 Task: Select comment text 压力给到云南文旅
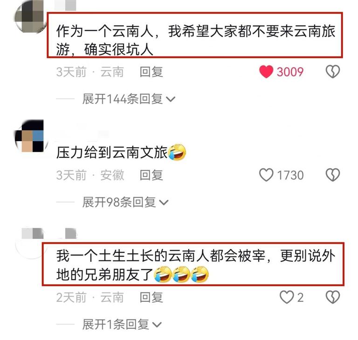point(112,153)
